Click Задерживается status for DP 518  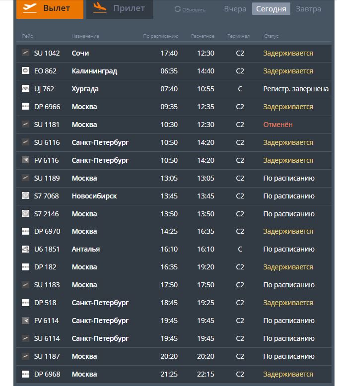pos(288,303)
